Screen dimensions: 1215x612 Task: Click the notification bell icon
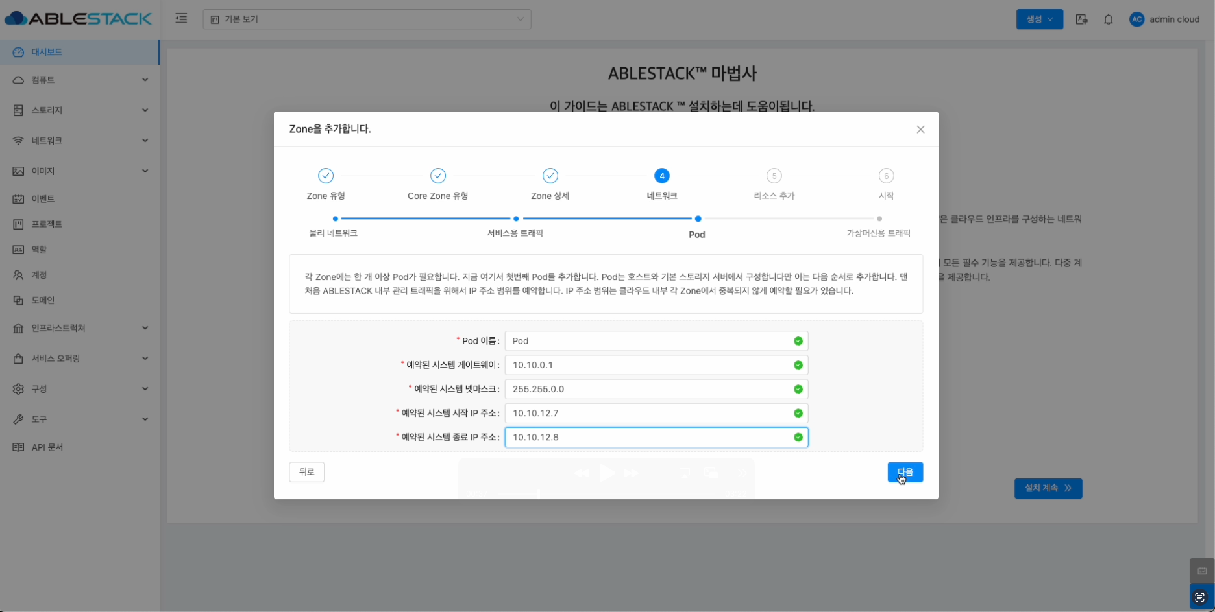[1108, 19]
